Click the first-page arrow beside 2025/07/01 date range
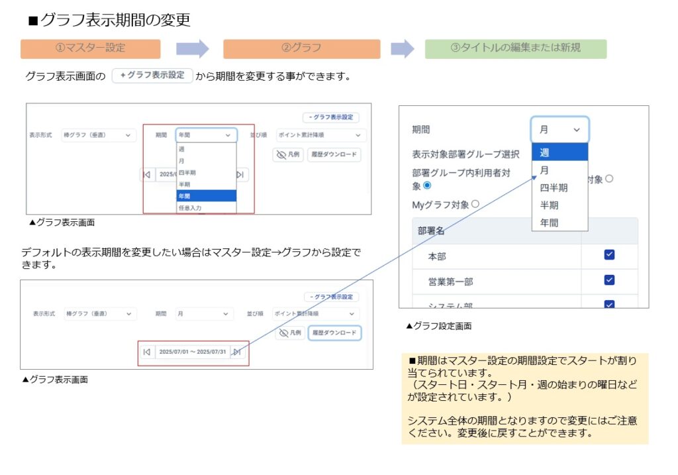 (146, 352)
